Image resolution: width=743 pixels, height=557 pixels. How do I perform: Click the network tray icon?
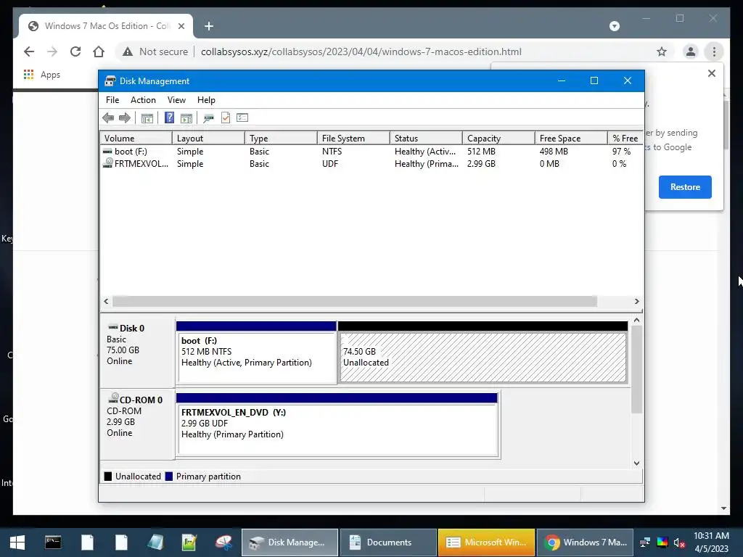645,542
